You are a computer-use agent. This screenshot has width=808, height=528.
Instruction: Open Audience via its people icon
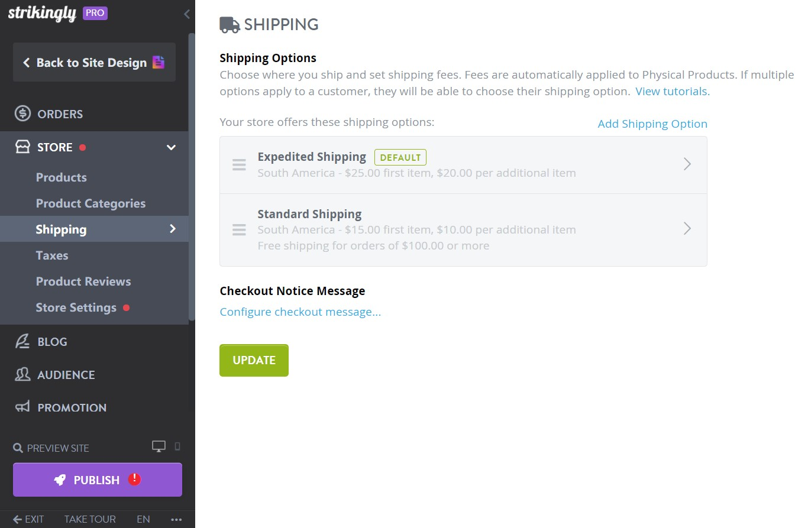(x=22, y=374)
